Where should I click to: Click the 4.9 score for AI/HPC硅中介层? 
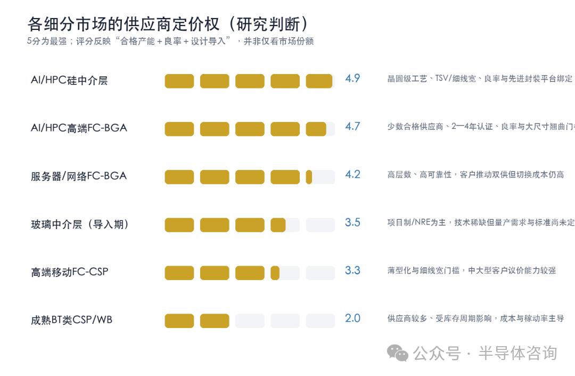click(352, 78)
